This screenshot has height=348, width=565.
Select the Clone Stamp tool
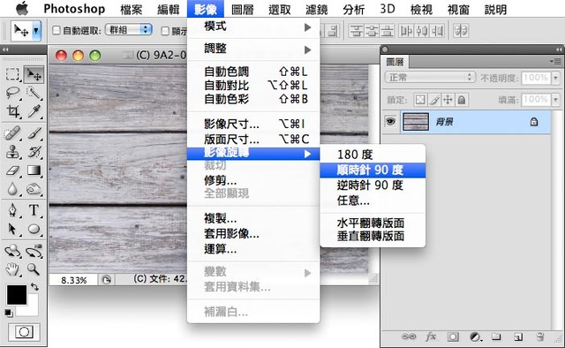point(12,152)
